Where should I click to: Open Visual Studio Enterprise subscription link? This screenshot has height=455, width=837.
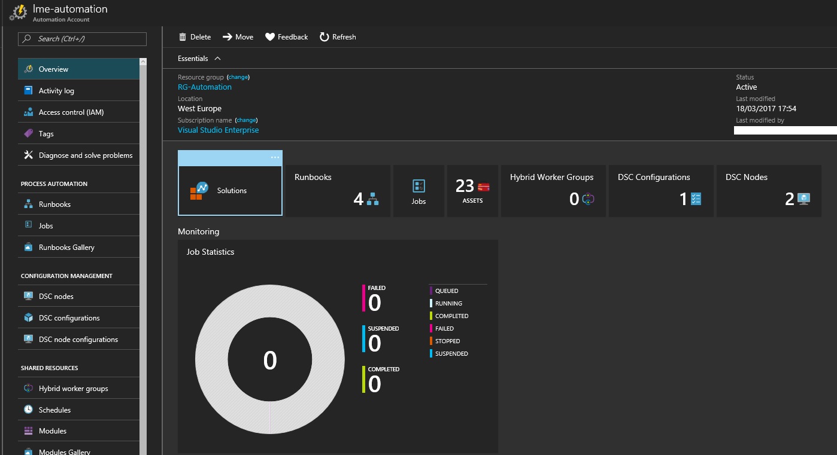point(219,130)
